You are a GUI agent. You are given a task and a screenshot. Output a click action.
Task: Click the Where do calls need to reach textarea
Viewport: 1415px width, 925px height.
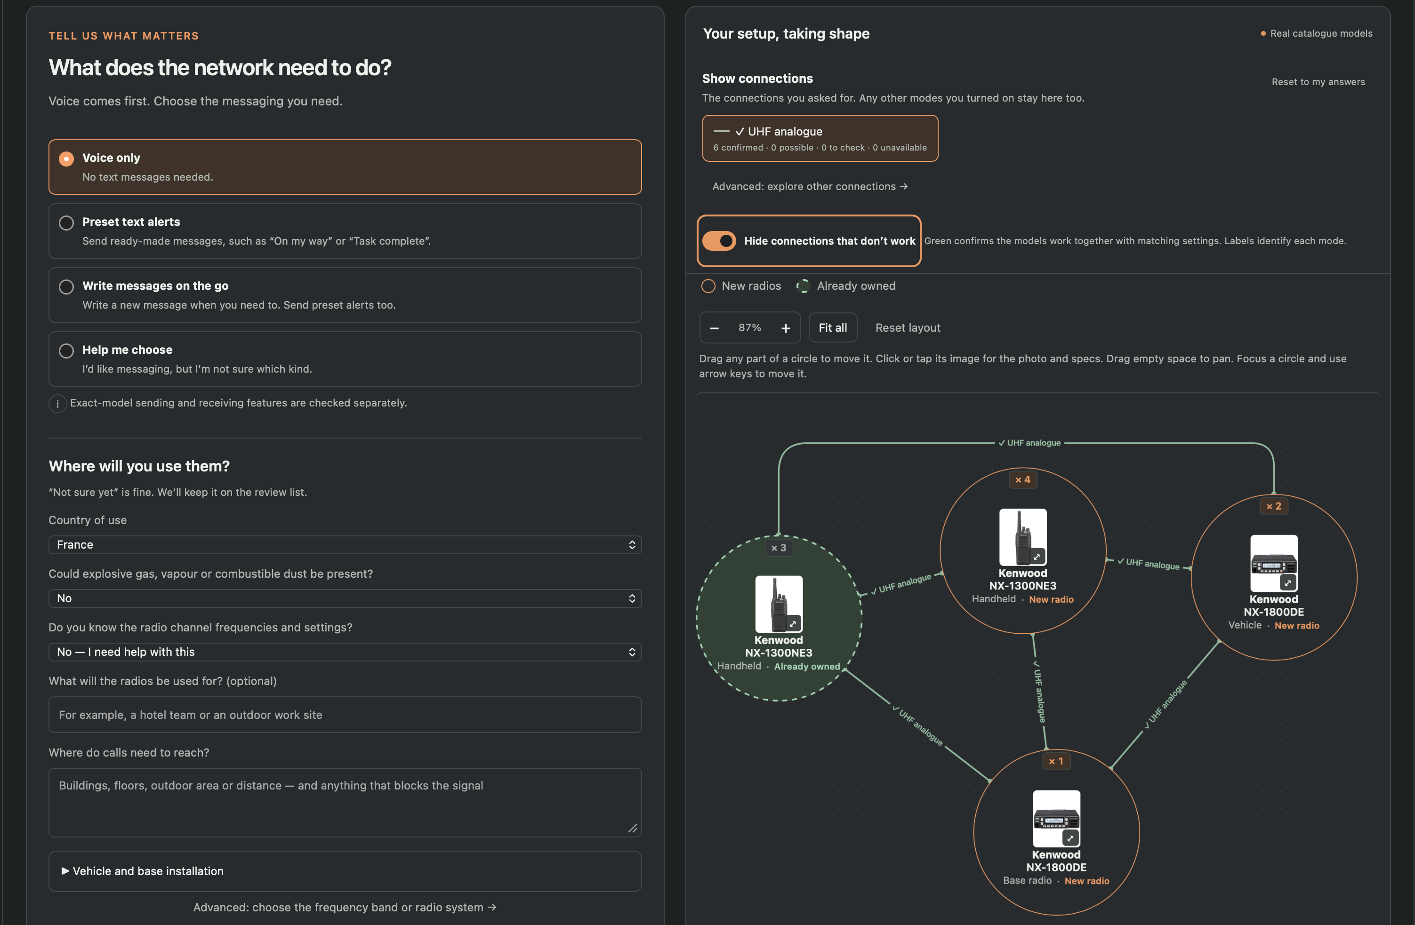click(345, 803)
